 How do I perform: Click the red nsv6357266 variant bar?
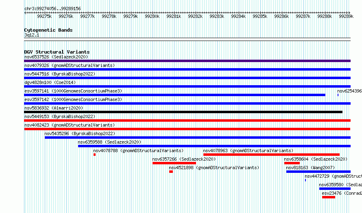174,163
